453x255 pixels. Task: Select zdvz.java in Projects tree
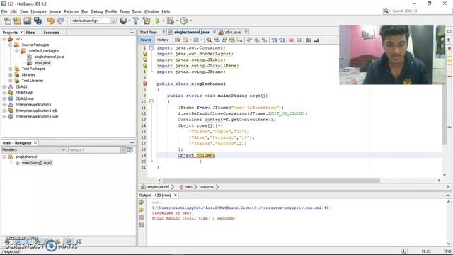click(x=42, y=63)
